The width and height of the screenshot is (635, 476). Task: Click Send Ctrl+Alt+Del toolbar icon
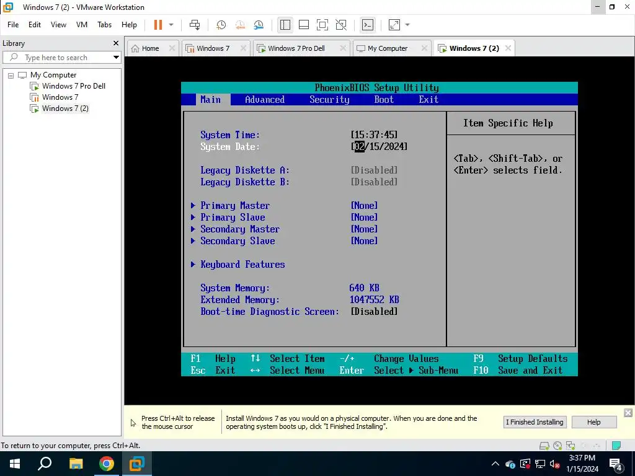(x=195, y=25)
